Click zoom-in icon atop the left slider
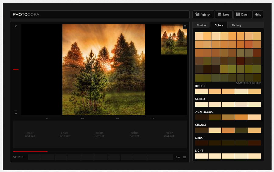The image size is (274, 172). [16, 26]
